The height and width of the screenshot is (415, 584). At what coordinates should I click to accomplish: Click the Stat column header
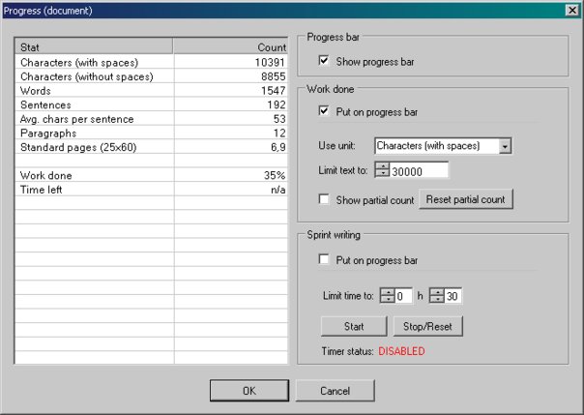click(95, 46)
